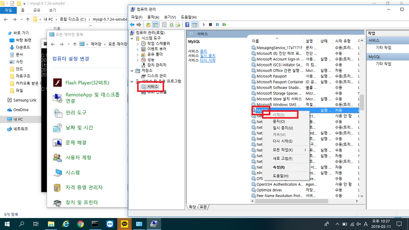409x230 pixels.
Task: Go up one level with the toolbar folder icon
Action: [x=148, y=24]
